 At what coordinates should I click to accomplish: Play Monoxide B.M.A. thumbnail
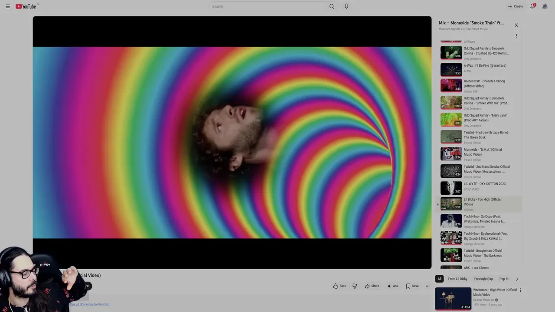(451, 153)
